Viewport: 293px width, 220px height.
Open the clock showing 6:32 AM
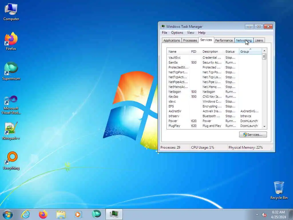pyautogui.click(x=278, y=214)
